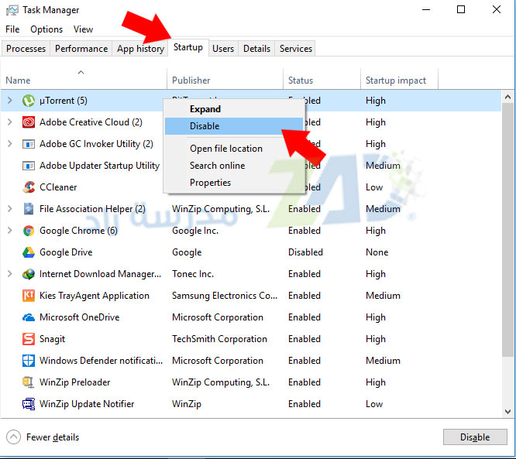Click the File Association Helper icon
Screen dimensions: 516x459
coord(29,209)
